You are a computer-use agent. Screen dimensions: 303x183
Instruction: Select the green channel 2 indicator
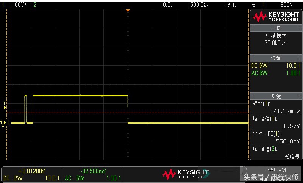click(34, 5)
